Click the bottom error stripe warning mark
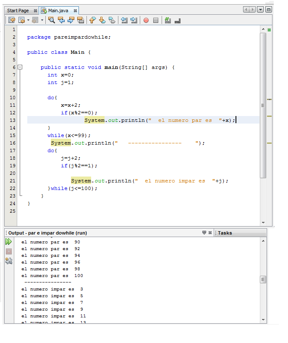 269,143
